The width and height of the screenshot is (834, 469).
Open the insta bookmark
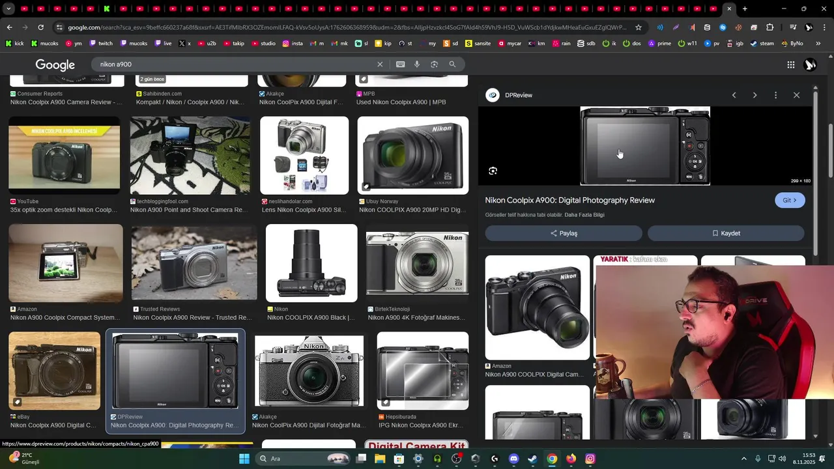[293, 44]
